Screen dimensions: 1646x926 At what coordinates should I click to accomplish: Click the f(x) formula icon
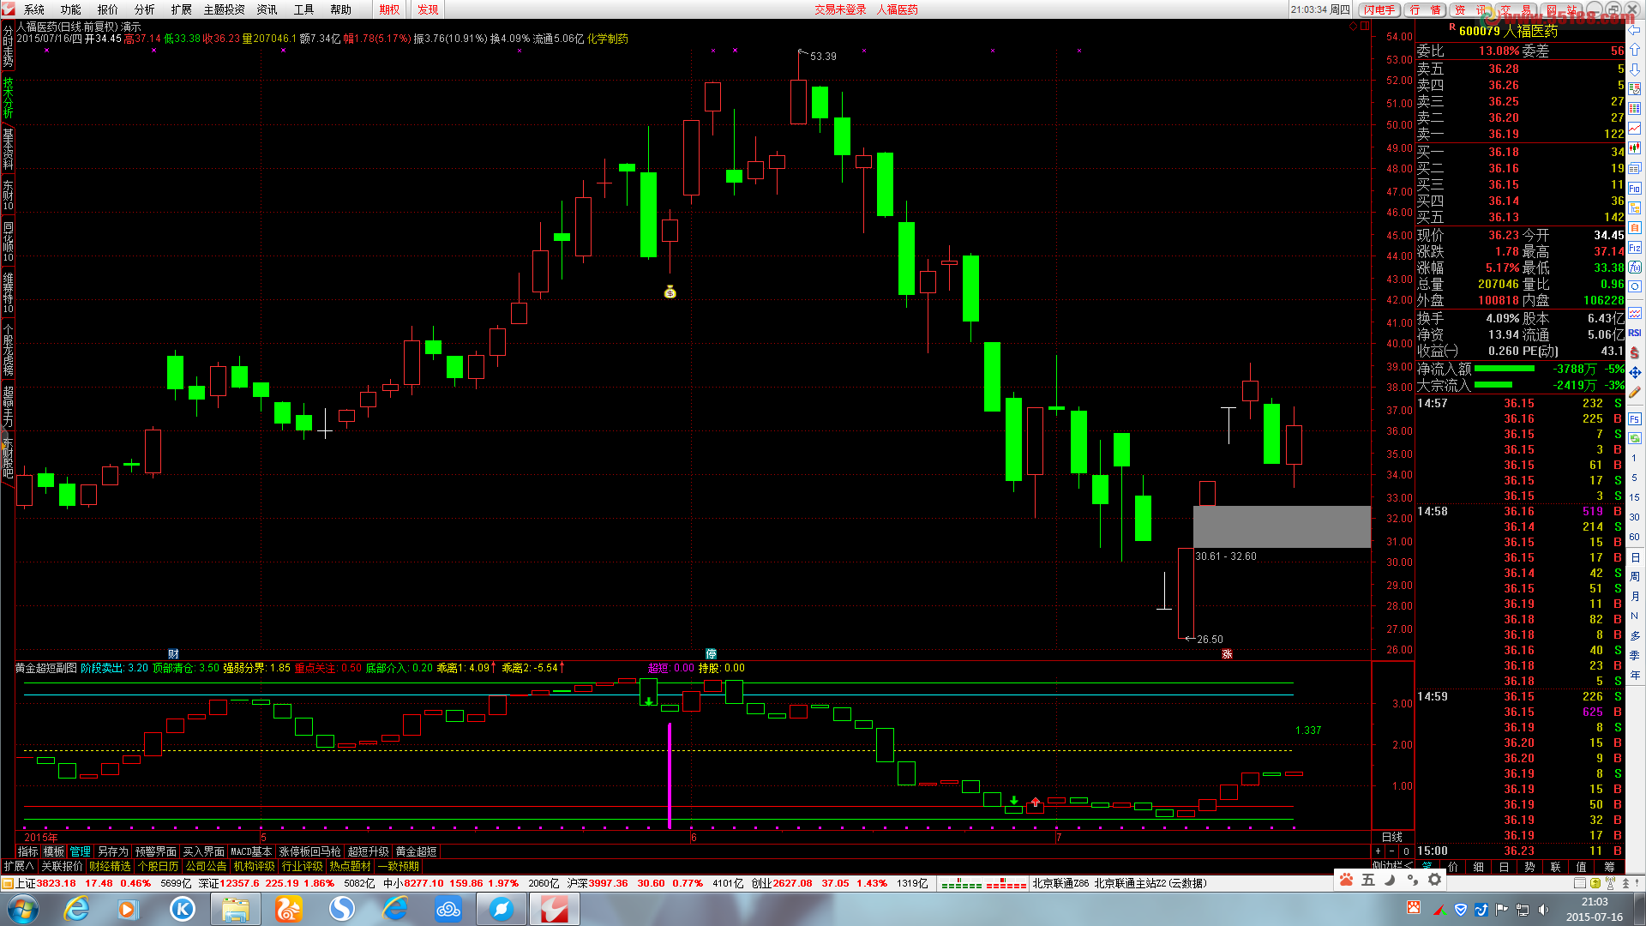1635,267
